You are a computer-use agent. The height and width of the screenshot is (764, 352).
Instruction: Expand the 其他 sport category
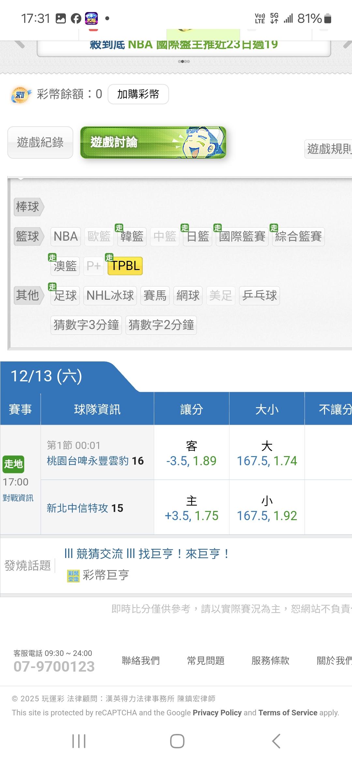28,295
